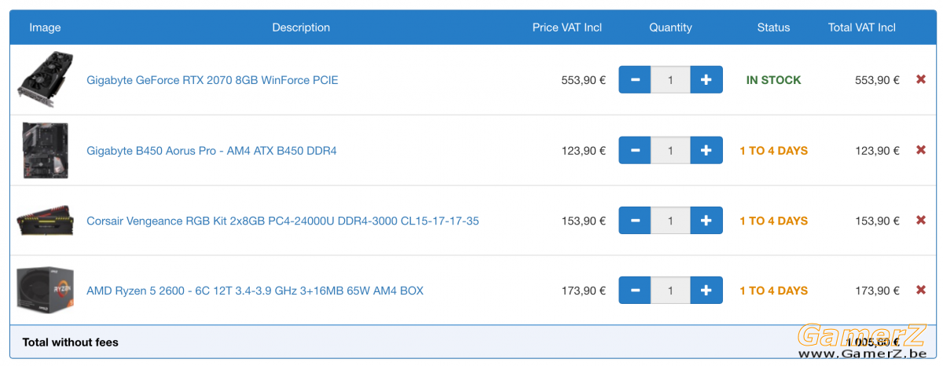943x366 pixels.
Task: Click 1 TO 4 DAYS status for Corsair Vengeance
Action: pos(773,221)
